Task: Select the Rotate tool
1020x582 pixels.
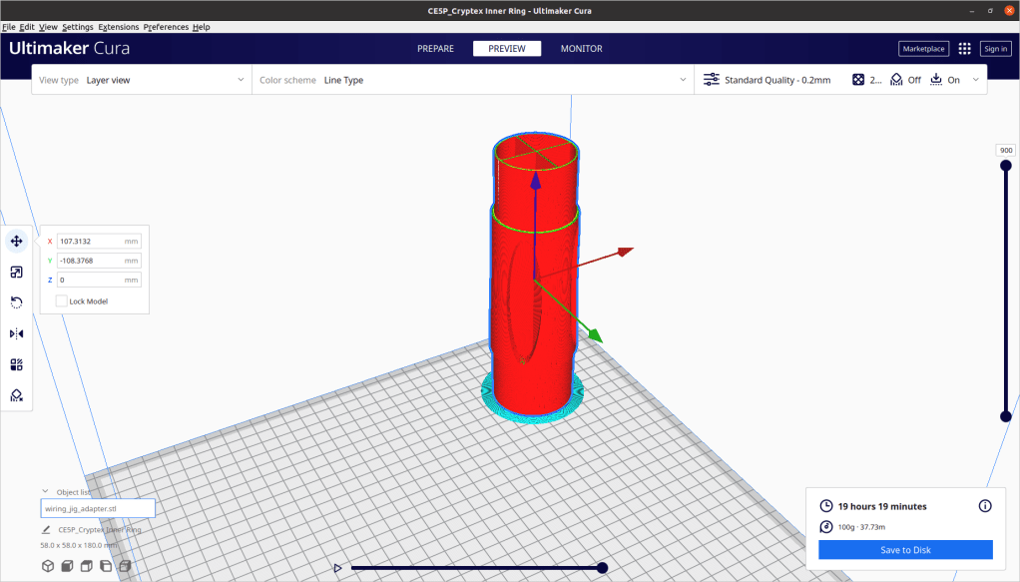Action: (x=17, y=302)
